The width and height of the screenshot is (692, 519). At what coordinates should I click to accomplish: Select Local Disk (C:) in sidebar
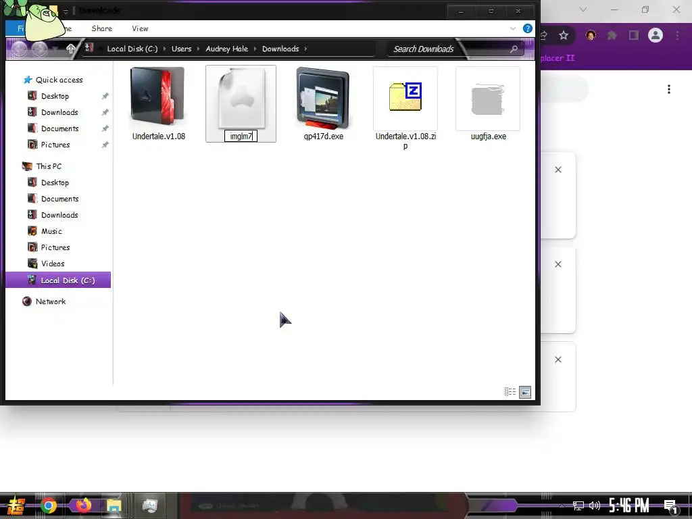(x=58, y=280)
